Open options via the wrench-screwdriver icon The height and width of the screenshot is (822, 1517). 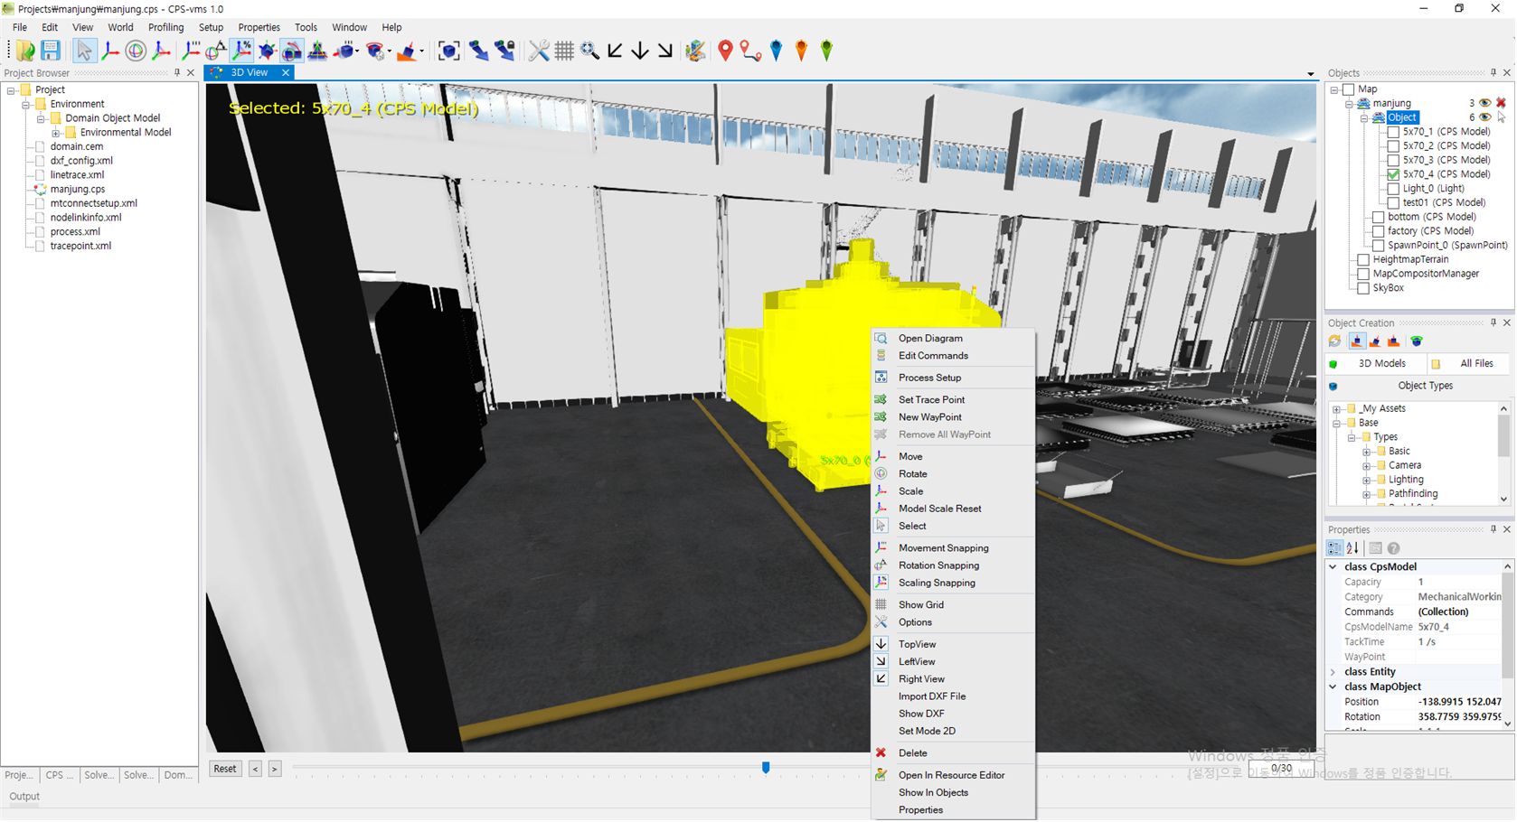point(539,51)
